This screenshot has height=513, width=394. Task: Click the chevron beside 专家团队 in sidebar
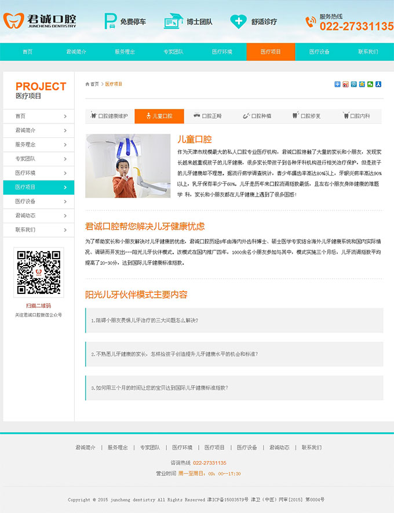pos(65,159)
